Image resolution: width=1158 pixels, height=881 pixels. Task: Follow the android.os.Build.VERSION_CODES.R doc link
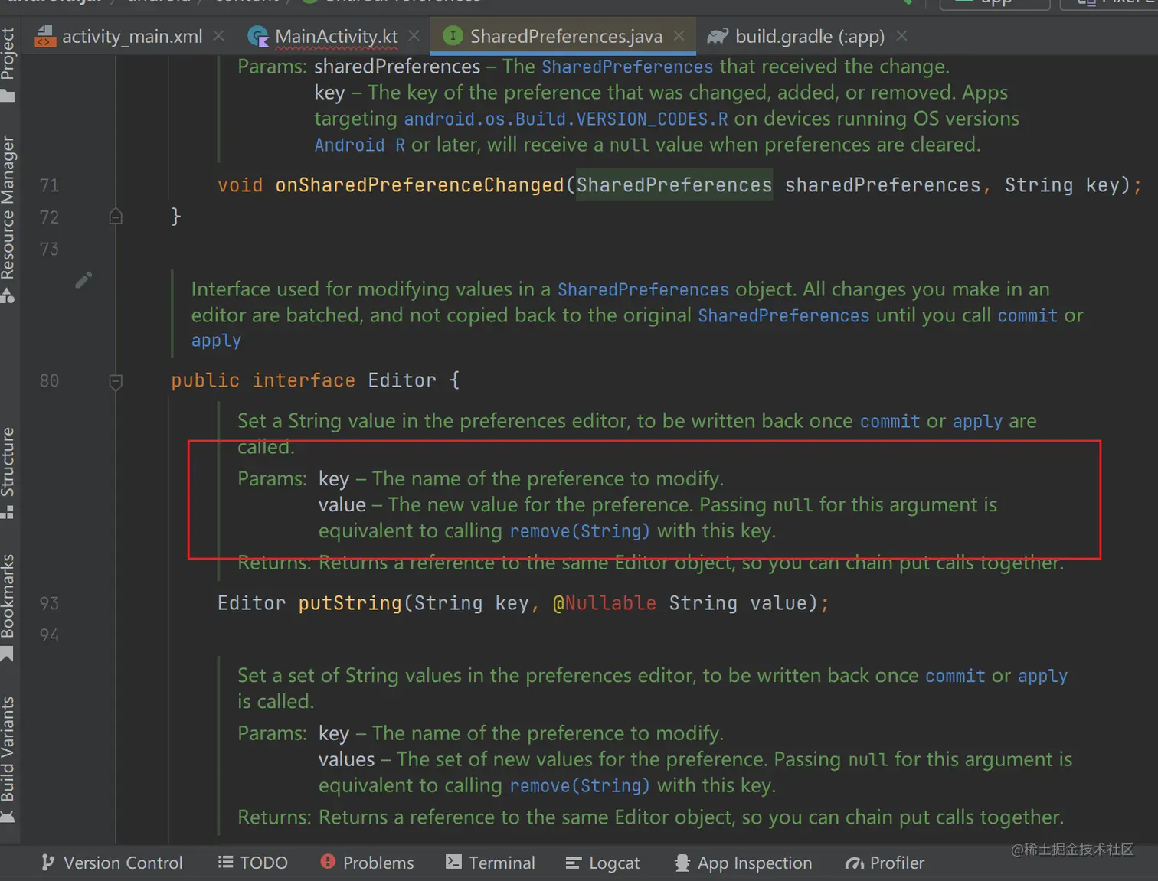coord(566,119)
